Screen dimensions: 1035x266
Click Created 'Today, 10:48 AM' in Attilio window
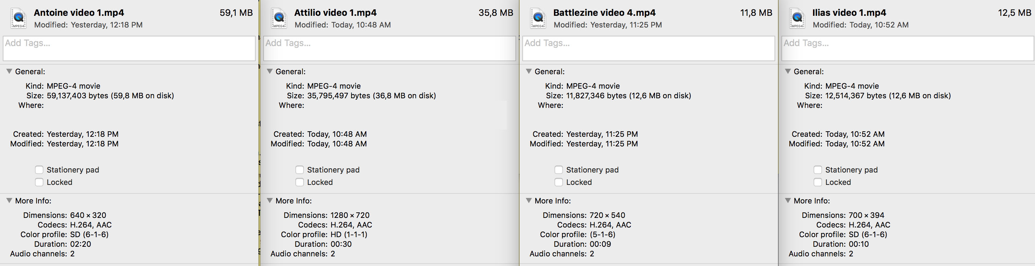pyautogui.click(x=337, y=134)
